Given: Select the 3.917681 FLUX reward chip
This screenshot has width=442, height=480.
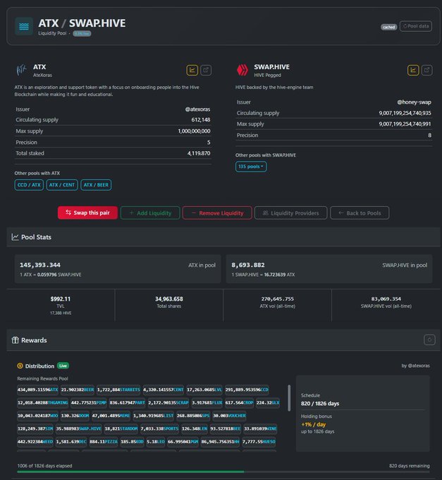Looking at the screenshot, I should (x=207, y=402).
